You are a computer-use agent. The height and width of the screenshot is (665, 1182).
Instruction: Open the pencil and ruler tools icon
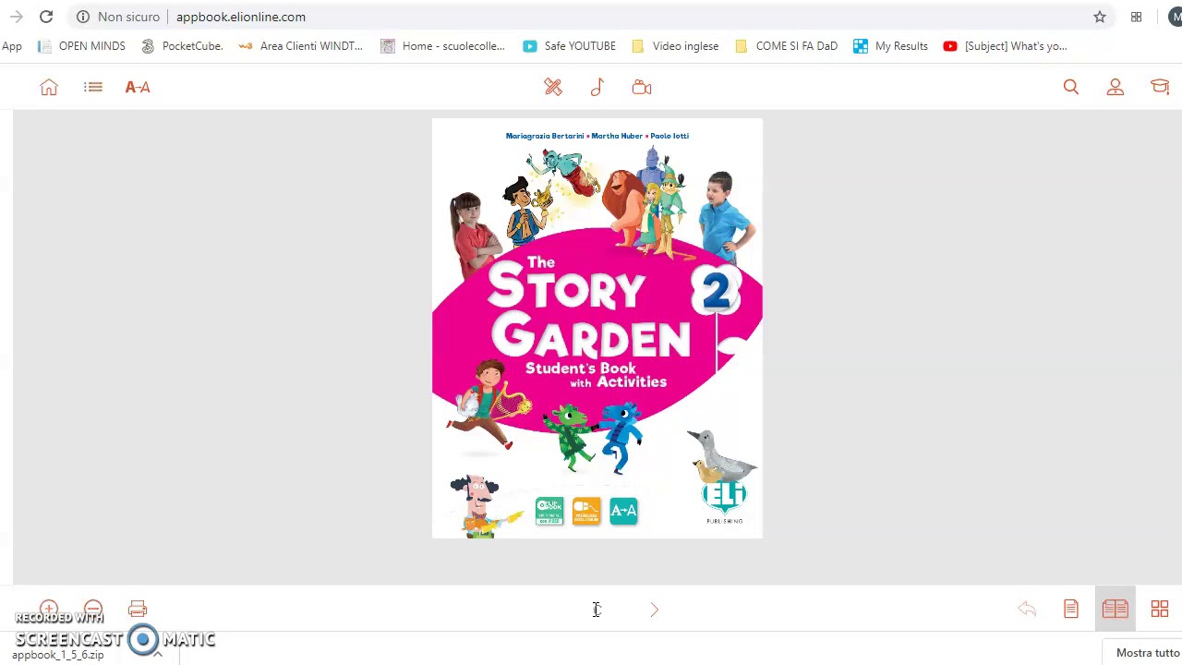tap(553, 87)
